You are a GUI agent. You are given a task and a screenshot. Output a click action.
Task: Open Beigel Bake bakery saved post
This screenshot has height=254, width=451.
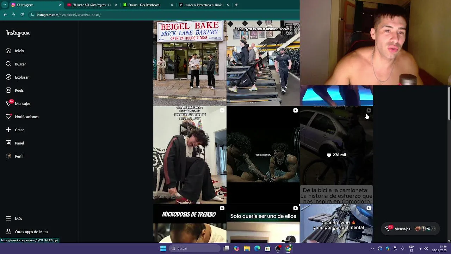[190, 63]
